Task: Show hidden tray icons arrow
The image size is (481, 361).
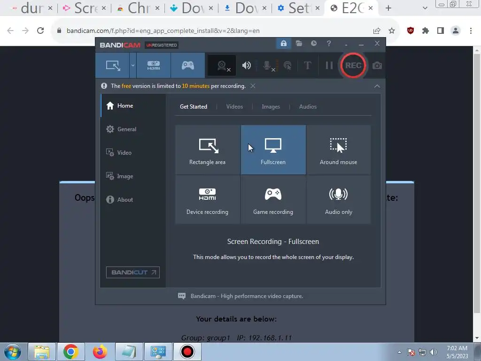Action: click(x=399, y=352)
